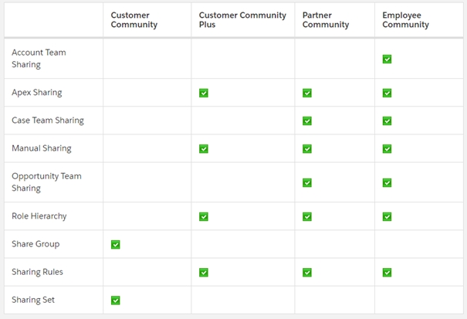The image size is (467, 319).
Task: Click Manual Sharing Employee Community checkmark
Action: (387, 149)
